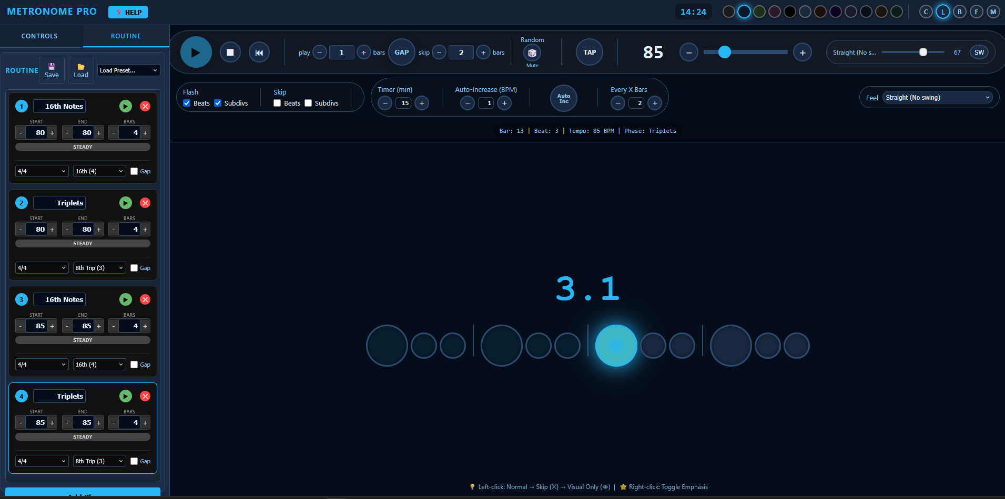Increase the skip bars count
The width and height of the screenshot is (1005, 499).
(x=483, y=53)
